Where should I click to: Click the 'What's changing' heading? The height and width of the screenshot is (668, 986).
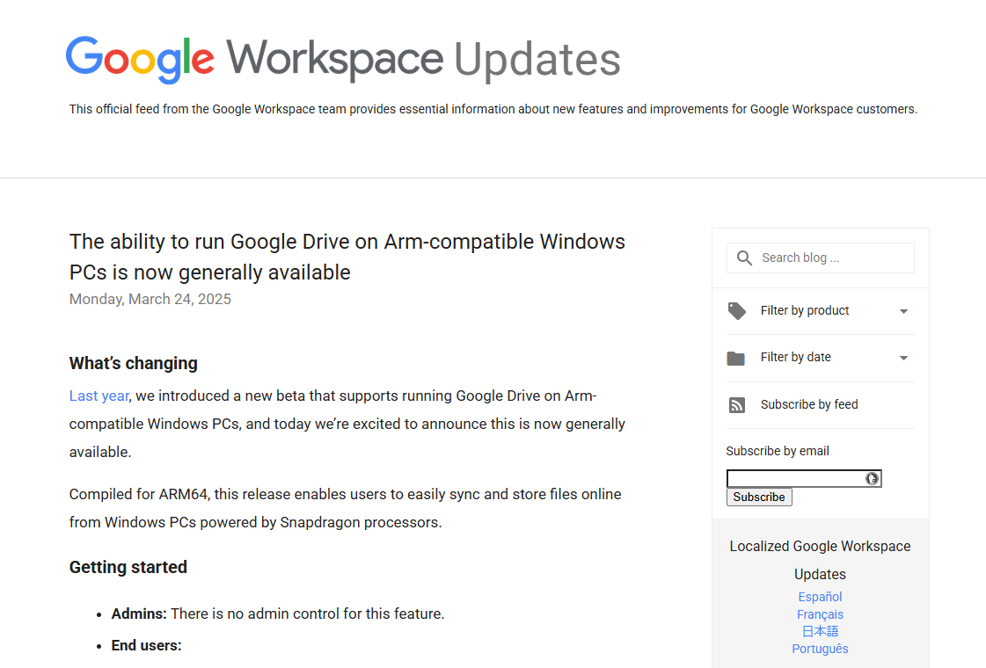pos(134,363)
